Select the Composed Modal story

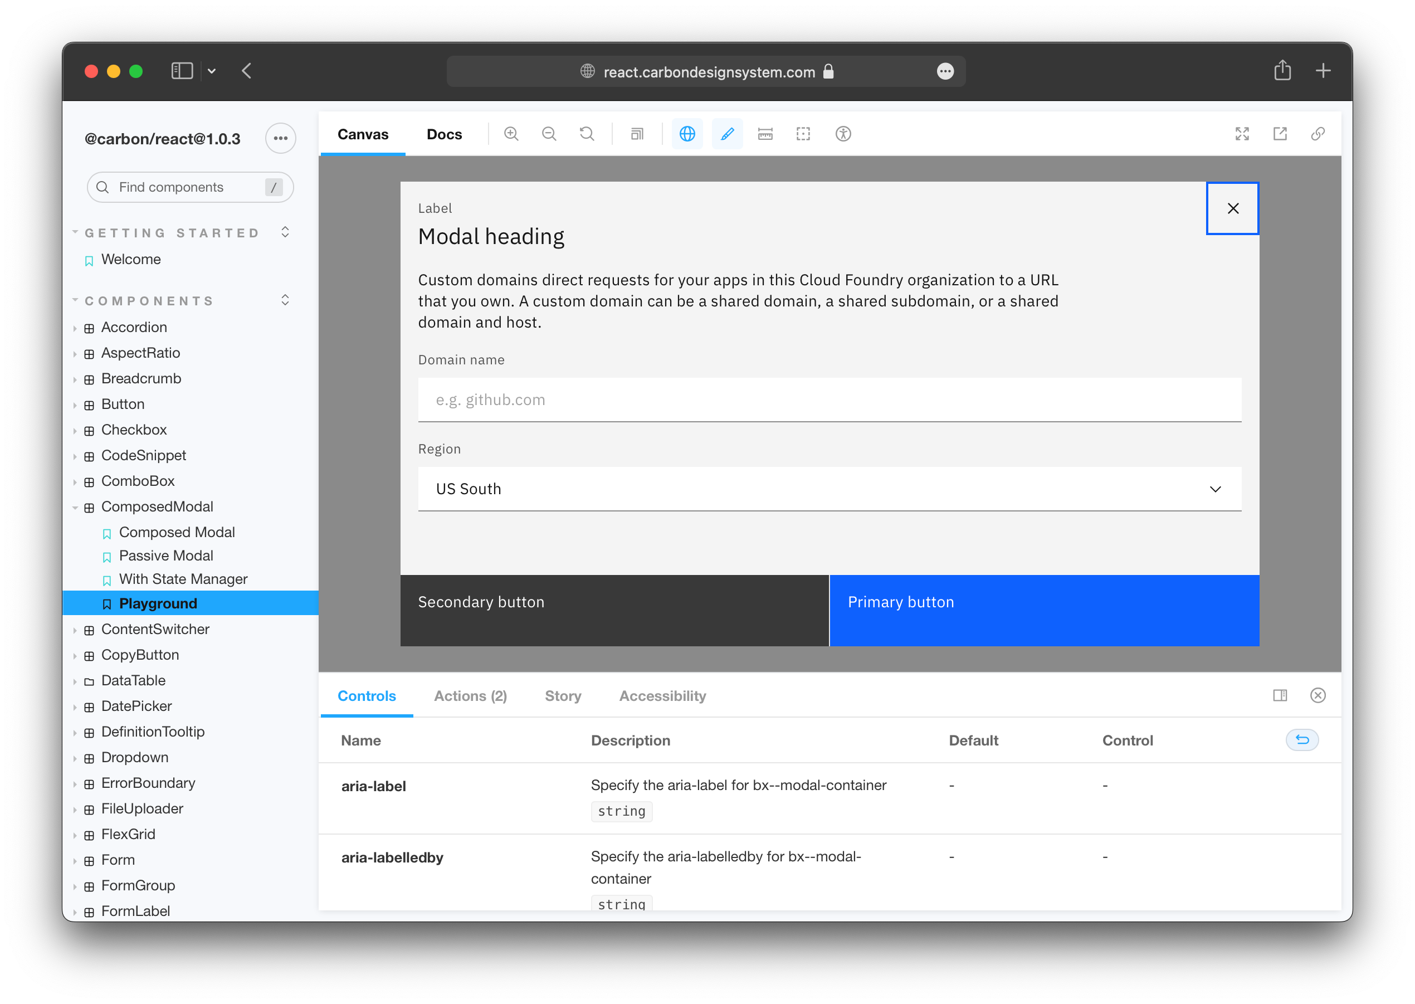click(176, 532)
